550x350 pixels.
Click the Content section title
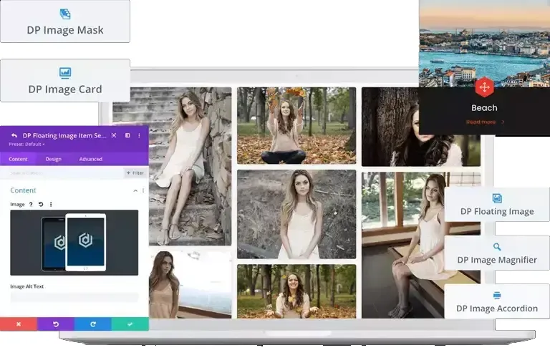(x=23, y=190)
